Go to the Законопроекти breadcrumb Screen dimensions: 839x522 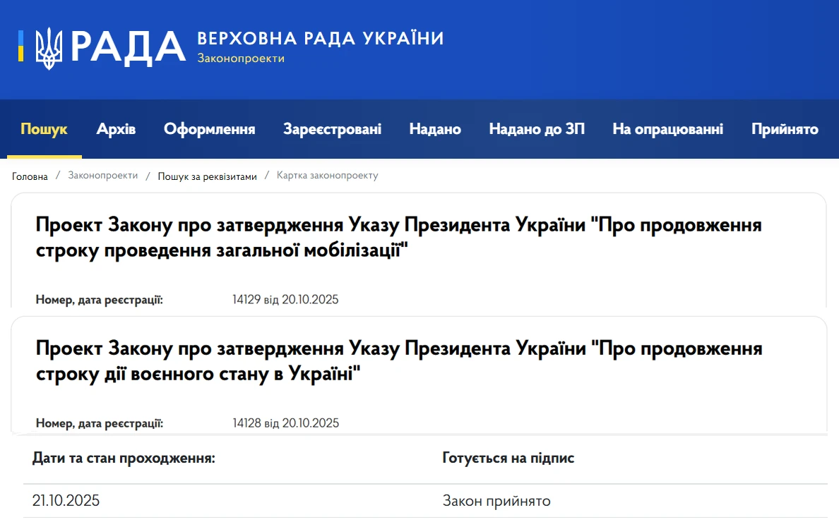pos(103,176)
